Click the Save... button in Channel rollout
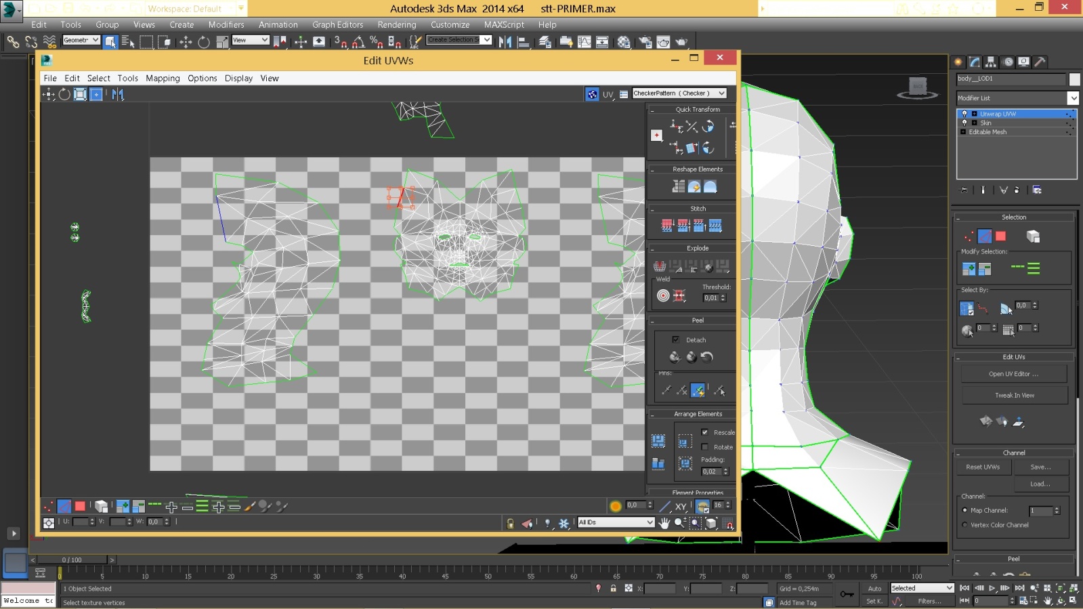1083x609 pixels. [1041, 467]
